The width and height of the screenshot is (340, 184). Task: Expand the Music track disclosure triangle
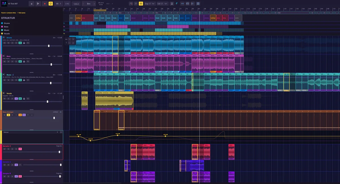coord(4,75)
